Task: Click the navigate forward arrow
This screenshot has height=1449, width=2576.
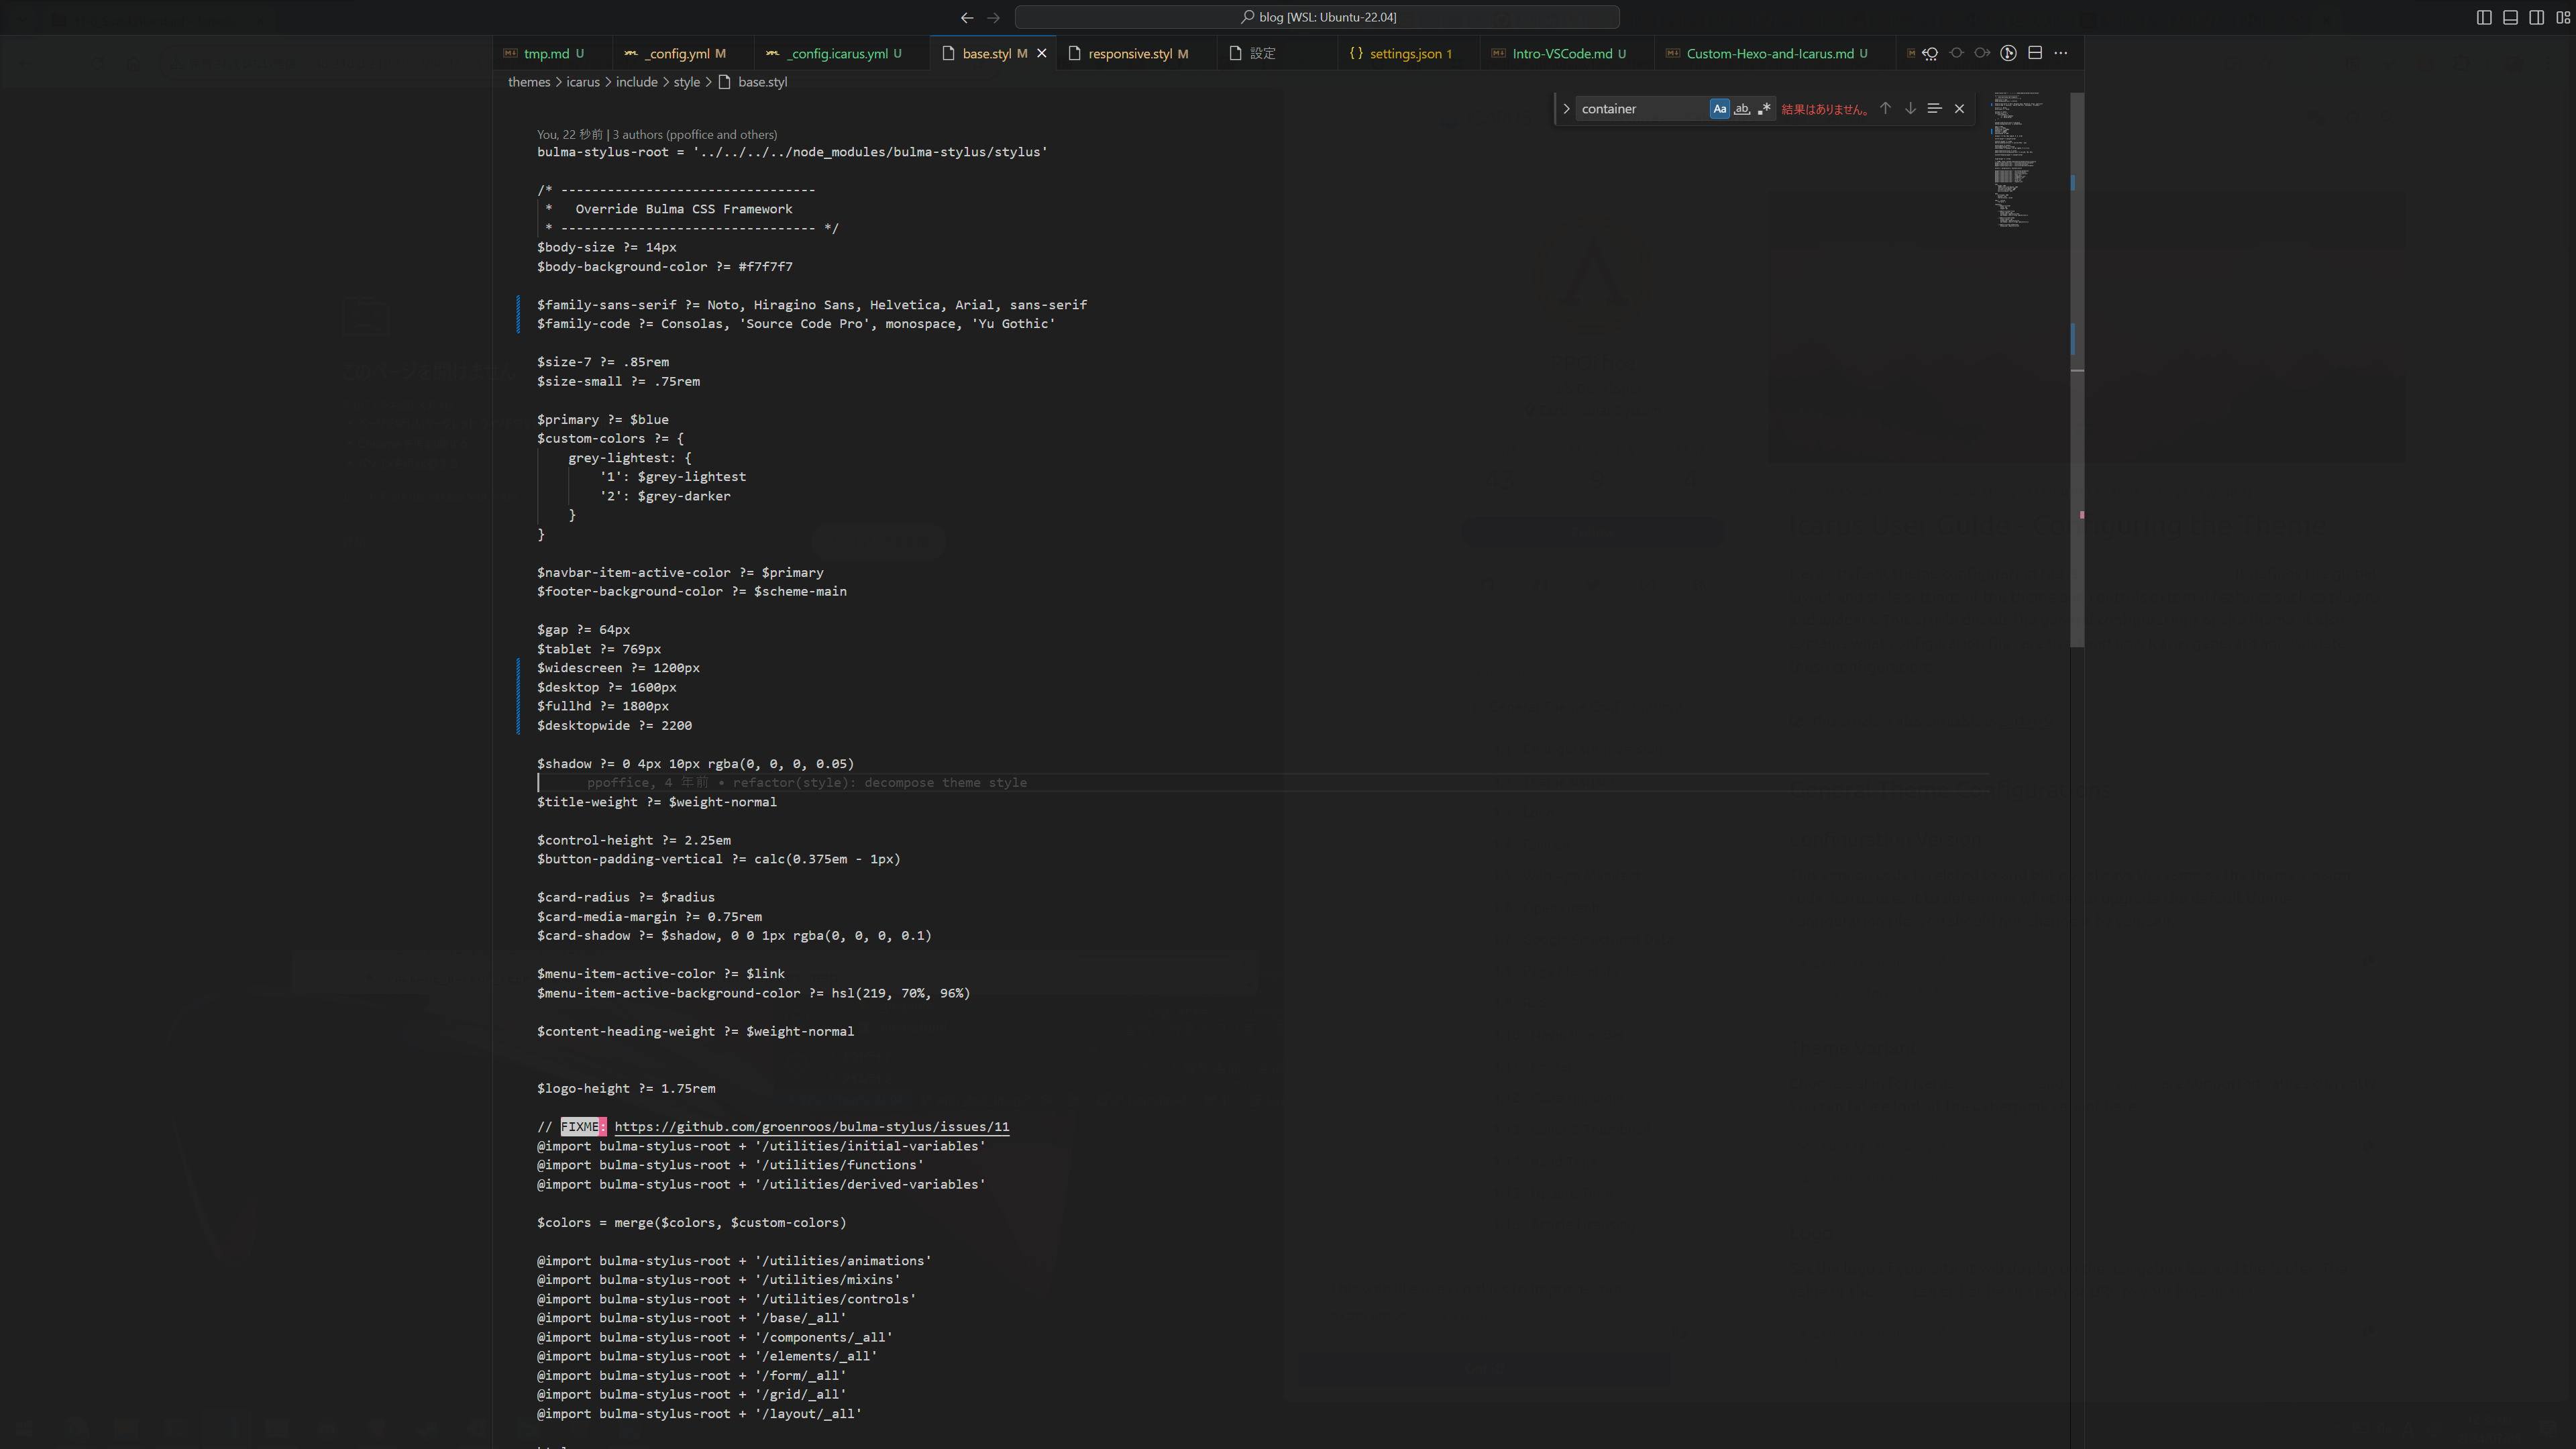Action: click(992, 17)
